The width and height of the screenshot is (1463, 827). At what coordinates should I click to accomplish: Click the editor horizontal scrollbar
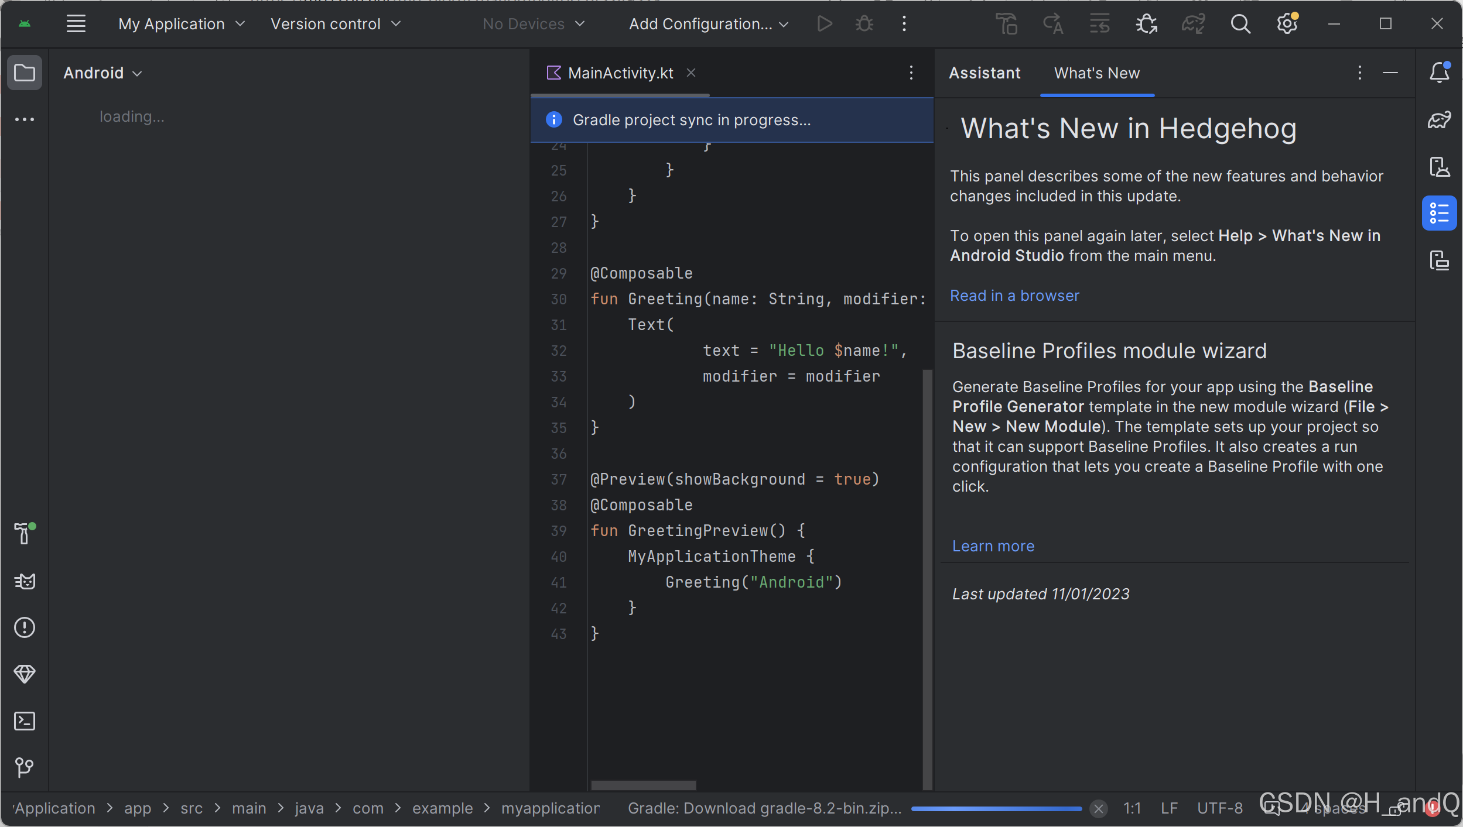tap(643, 785)
